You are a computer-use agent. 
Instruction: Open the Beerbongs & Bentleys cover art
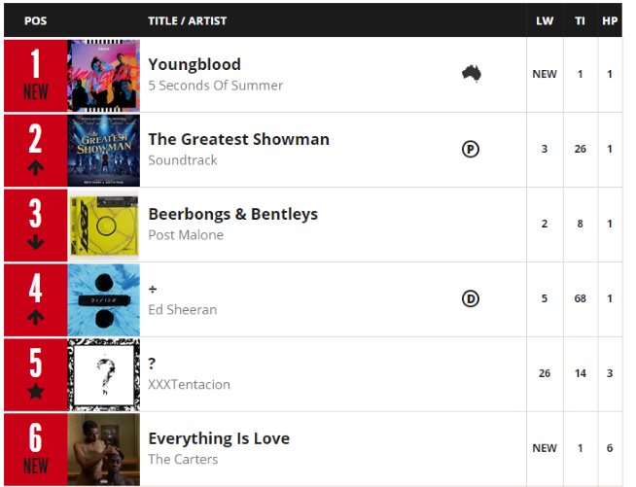click(x=104, y=225)
